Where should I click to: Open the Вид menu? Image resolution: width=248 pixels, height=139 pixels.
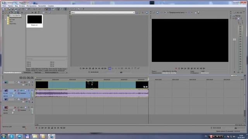[16, 6]
